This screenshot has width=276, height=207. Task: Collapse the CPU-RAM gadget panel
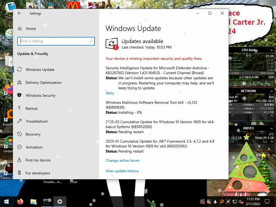coord(271,50)
